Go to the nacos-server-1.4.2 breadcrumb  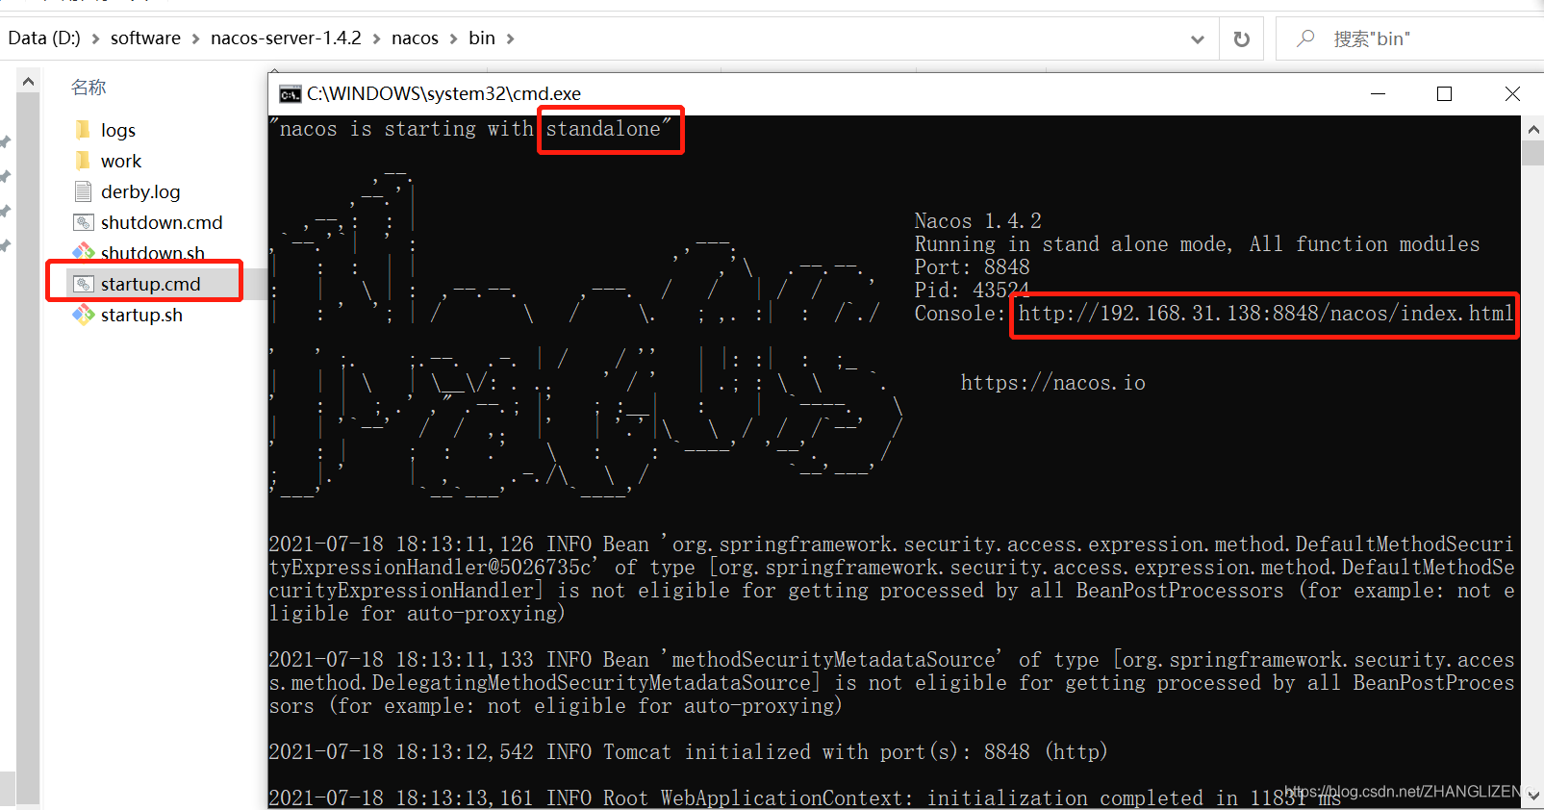[x=286, y=38]
